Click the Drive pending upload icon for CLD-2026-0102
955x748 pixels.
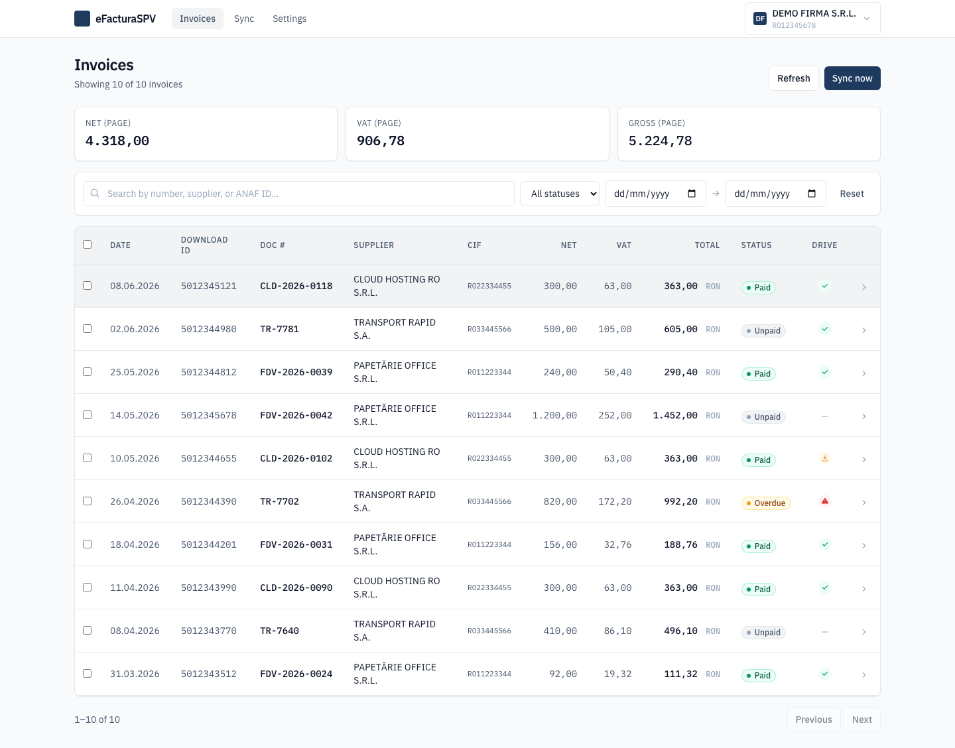[x=825, y=458]
